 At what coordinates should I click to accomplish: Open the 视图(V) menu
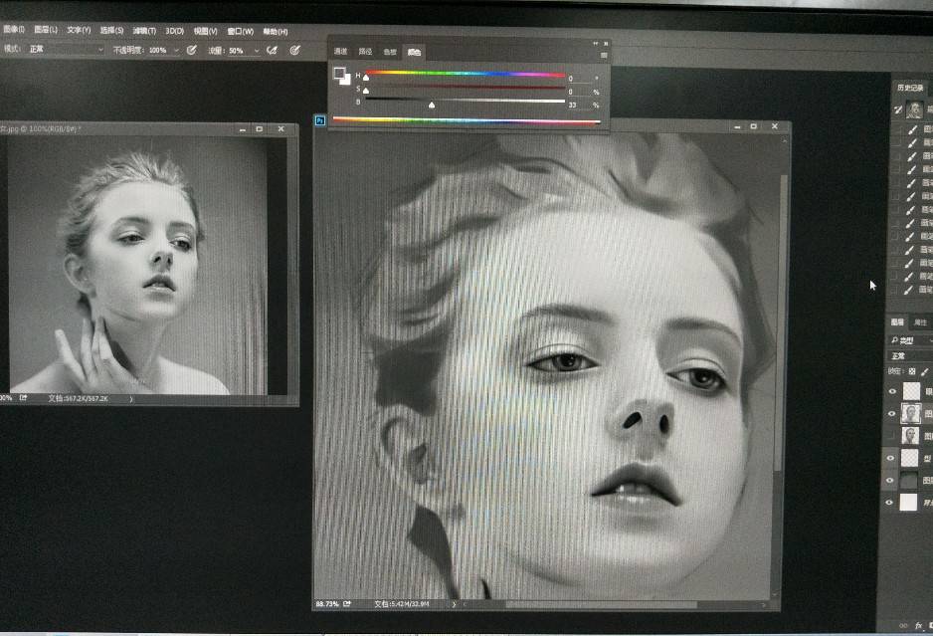pos(205,31)
